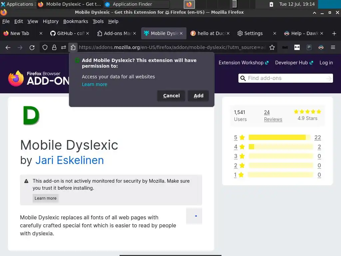This screenshot has height=256, width=341.
Task: Click the three-star rating bar
Action: [280, 156]
